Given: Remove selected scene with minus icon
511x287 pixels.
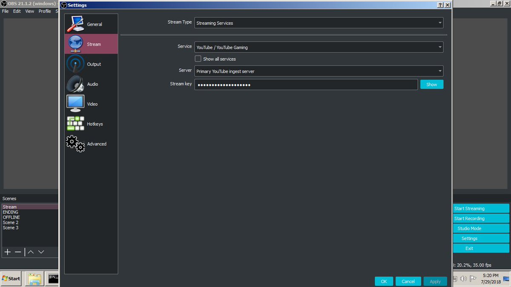Looking at the screenshot, I should pos(18,252).
